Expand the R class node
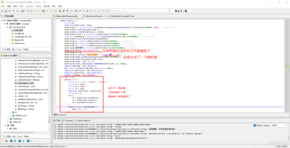The image size is (290, 148). (x=10, y=112)
